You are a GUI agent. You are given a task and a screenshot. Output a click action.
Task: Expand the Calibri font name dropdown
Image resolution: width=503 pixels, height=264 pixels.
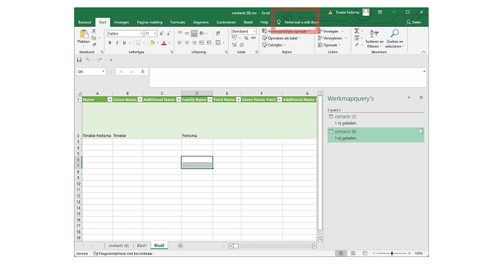[140, 33]
